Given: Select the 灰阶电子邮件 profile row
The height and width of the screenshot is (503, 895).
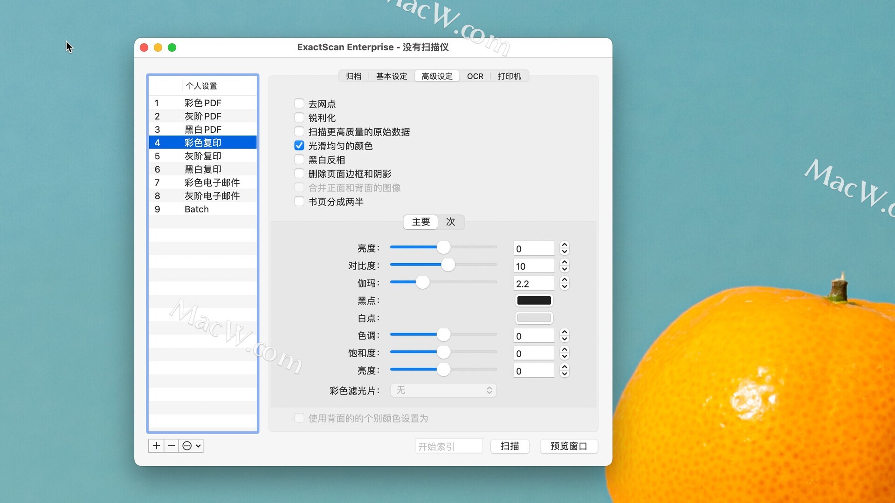Looking at the screenshot, I should 203,196.
